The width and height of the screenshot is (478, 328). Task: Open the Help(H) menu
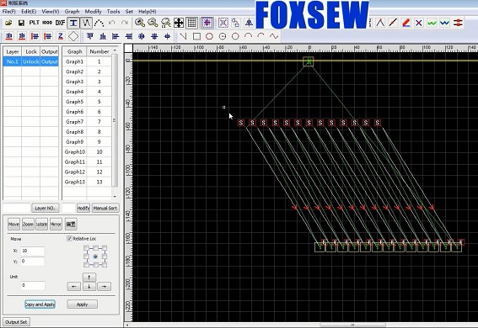(148, 12)
